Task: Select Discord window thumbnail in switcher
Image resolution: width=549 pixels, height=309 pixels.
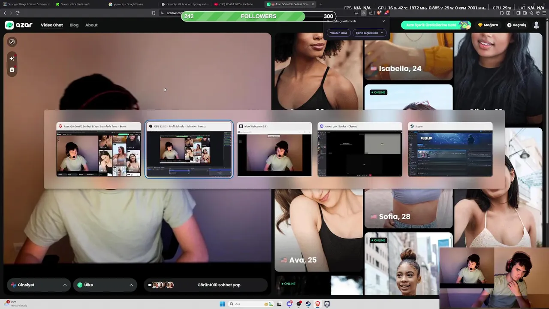Action: click(360, 149)
